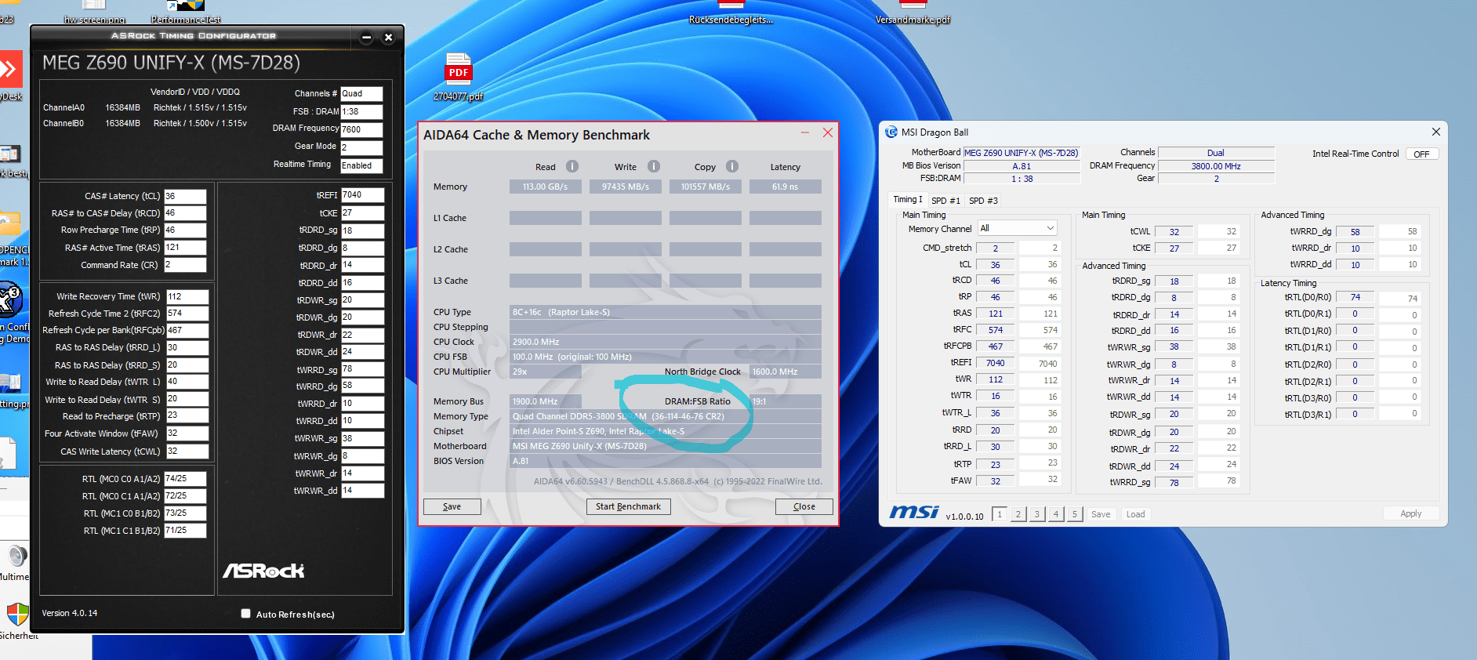This screenshot has height=660, width=1477.
Task: Click the Write Recovery Time (tWR) field
Action: click(x=187, y=296)
